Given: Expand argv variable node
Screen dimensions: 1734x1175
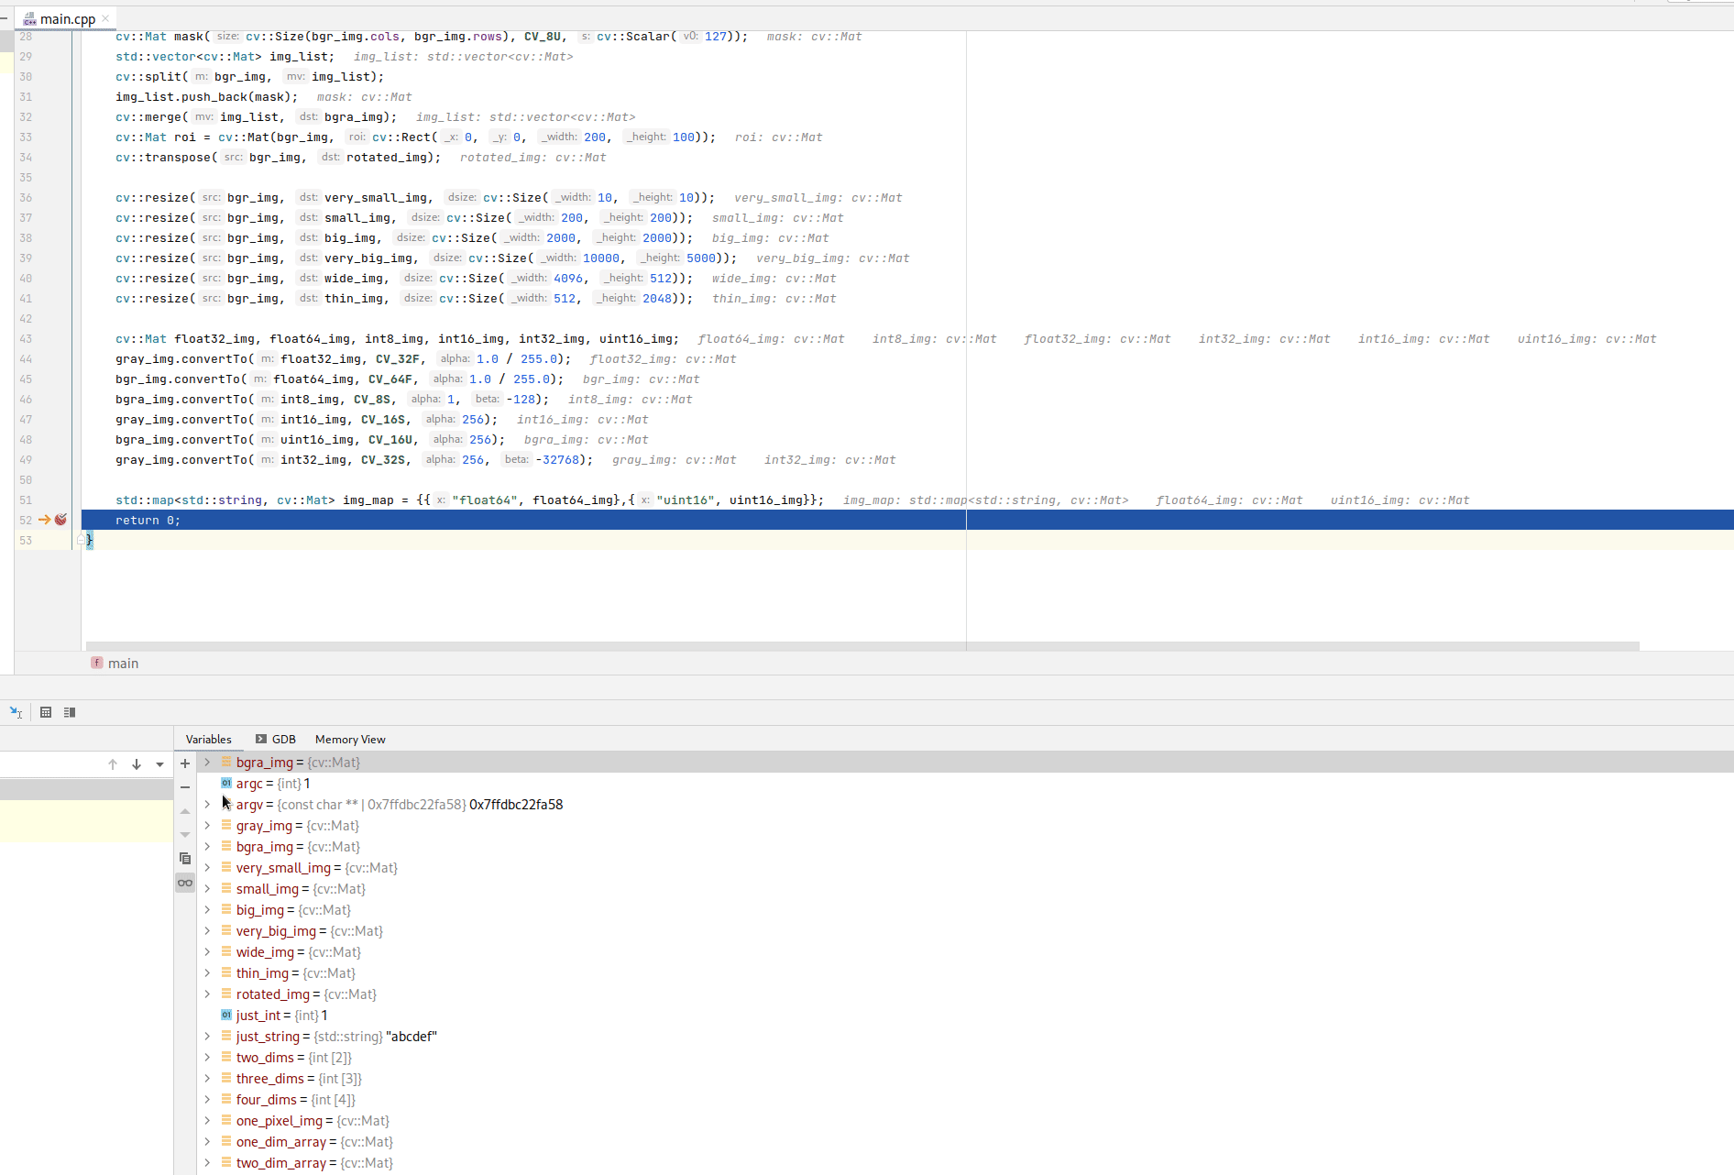Looking at the screenshot, I should point(207,804).
